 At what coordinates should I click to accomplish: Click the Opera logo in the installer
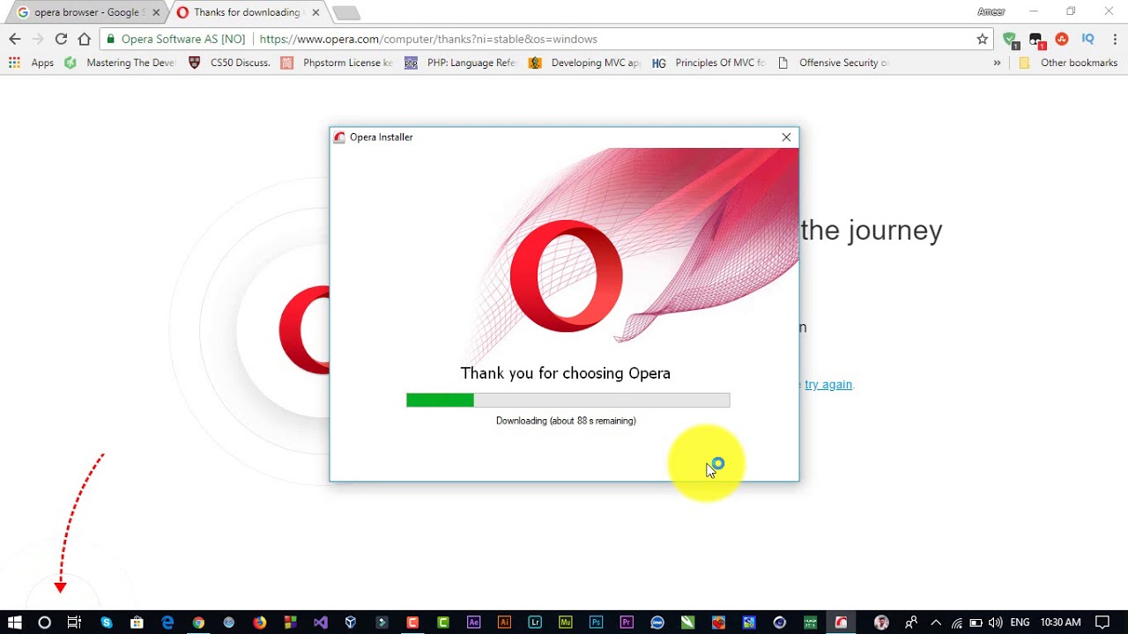(566, 276)
